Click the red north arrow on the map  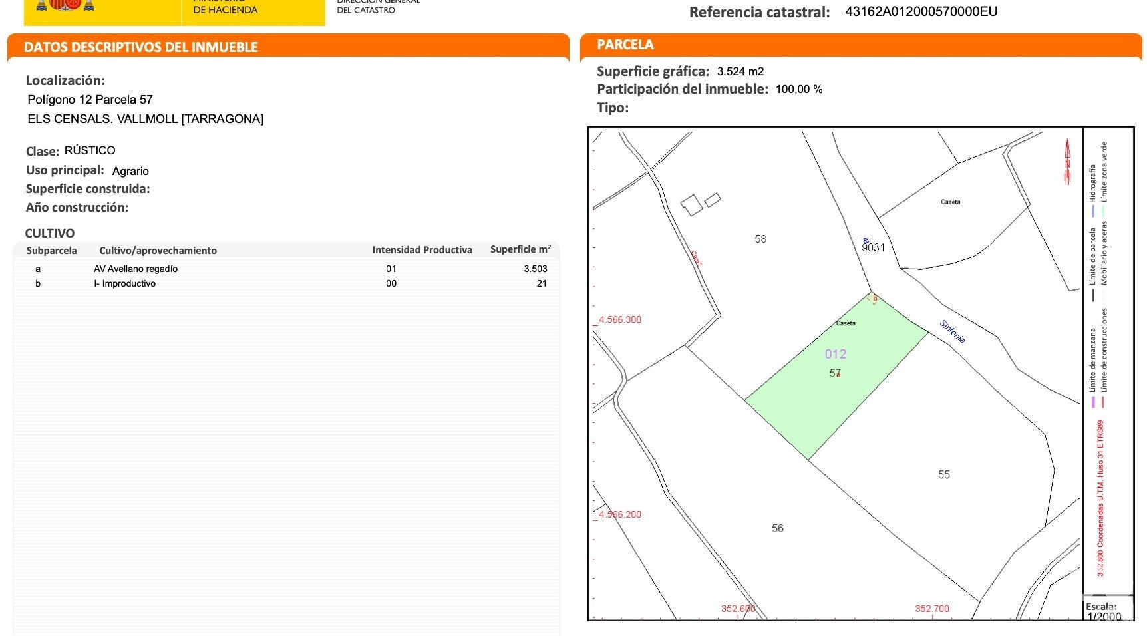pos(1067,162)
